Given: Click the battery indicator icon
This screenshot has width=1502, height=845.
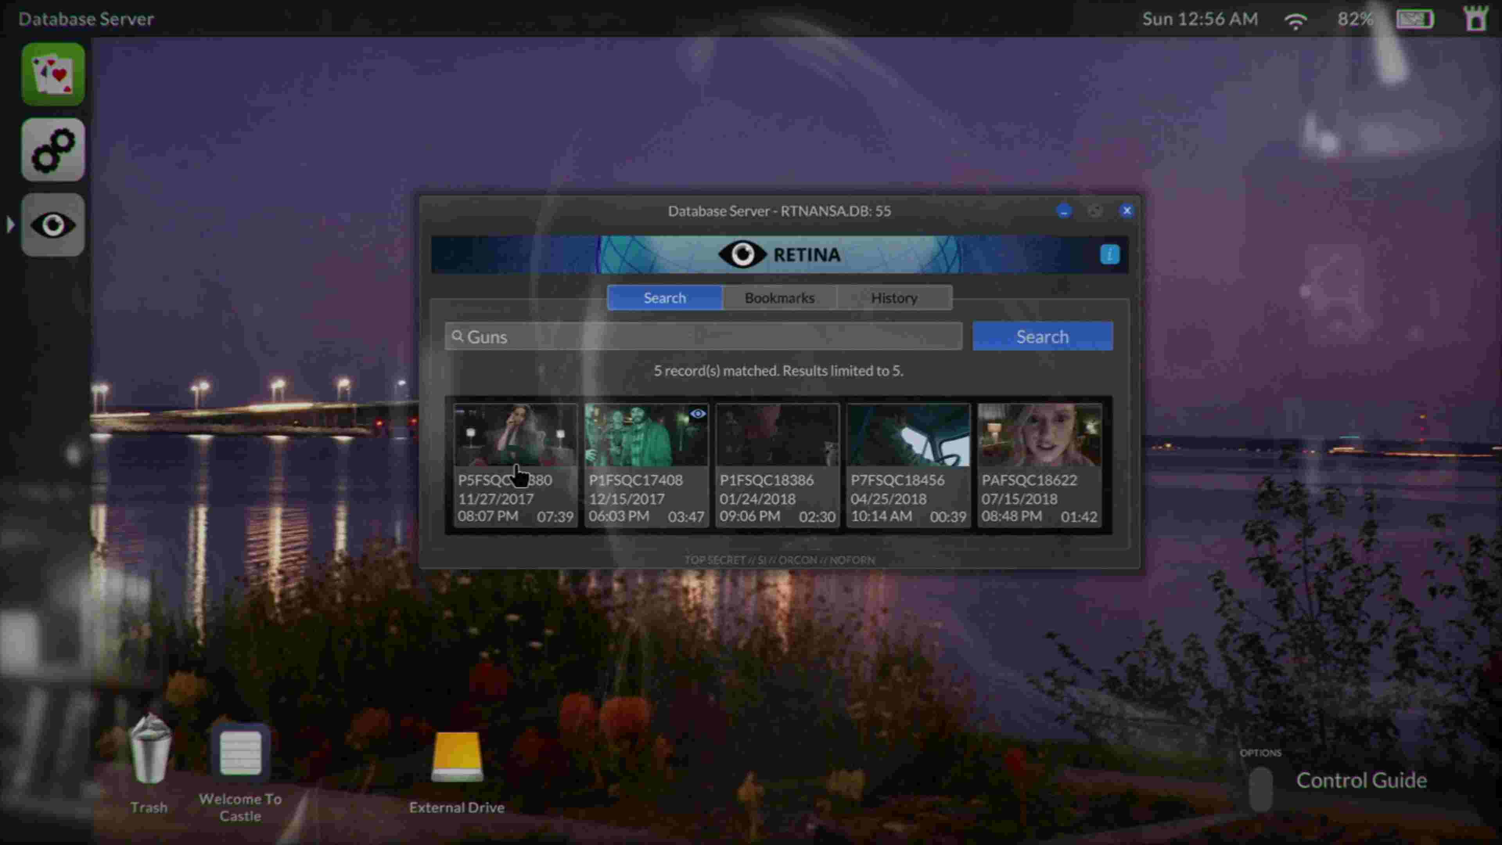Looking at the screenshot, I should pos(1414,19).
